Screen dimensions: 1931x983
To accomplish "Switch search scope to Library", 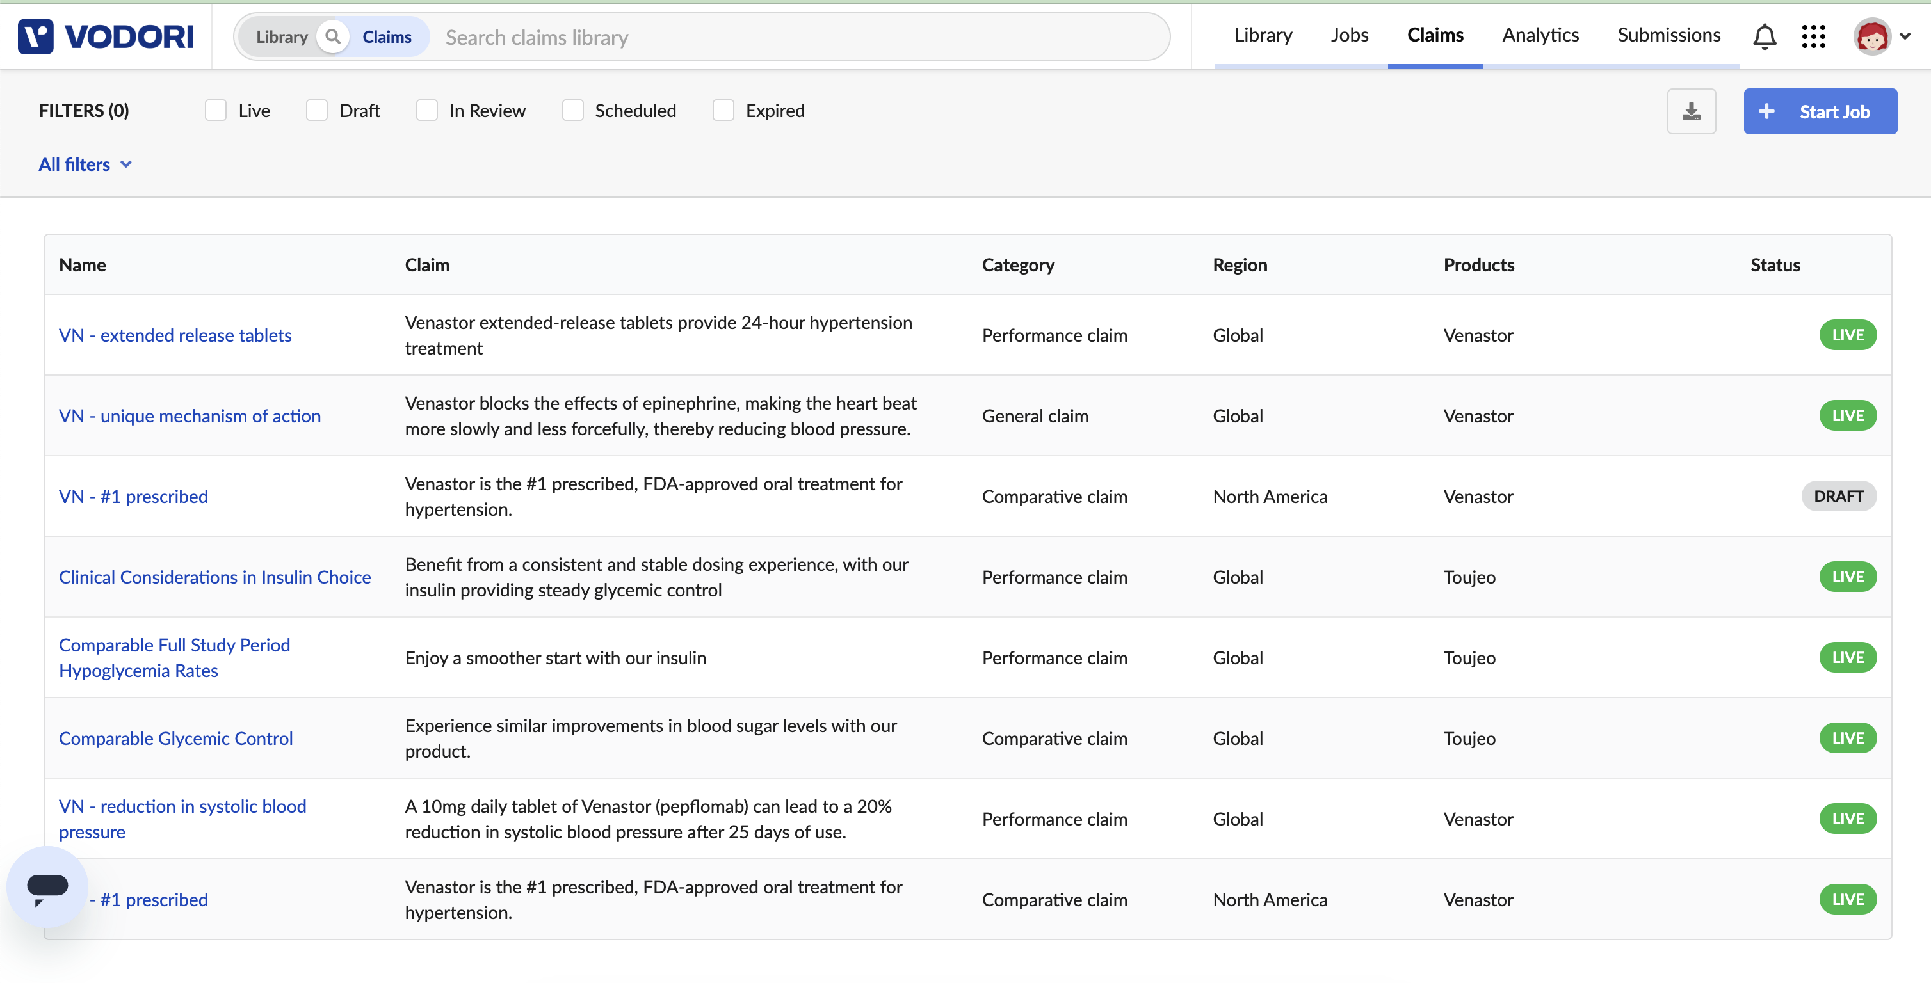I will pos(282,36).
